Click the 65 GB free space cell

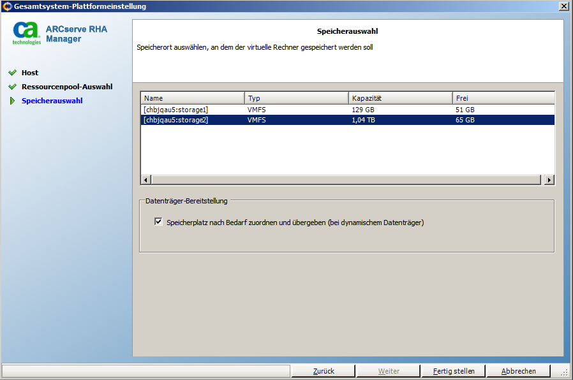tap(465, 120)
